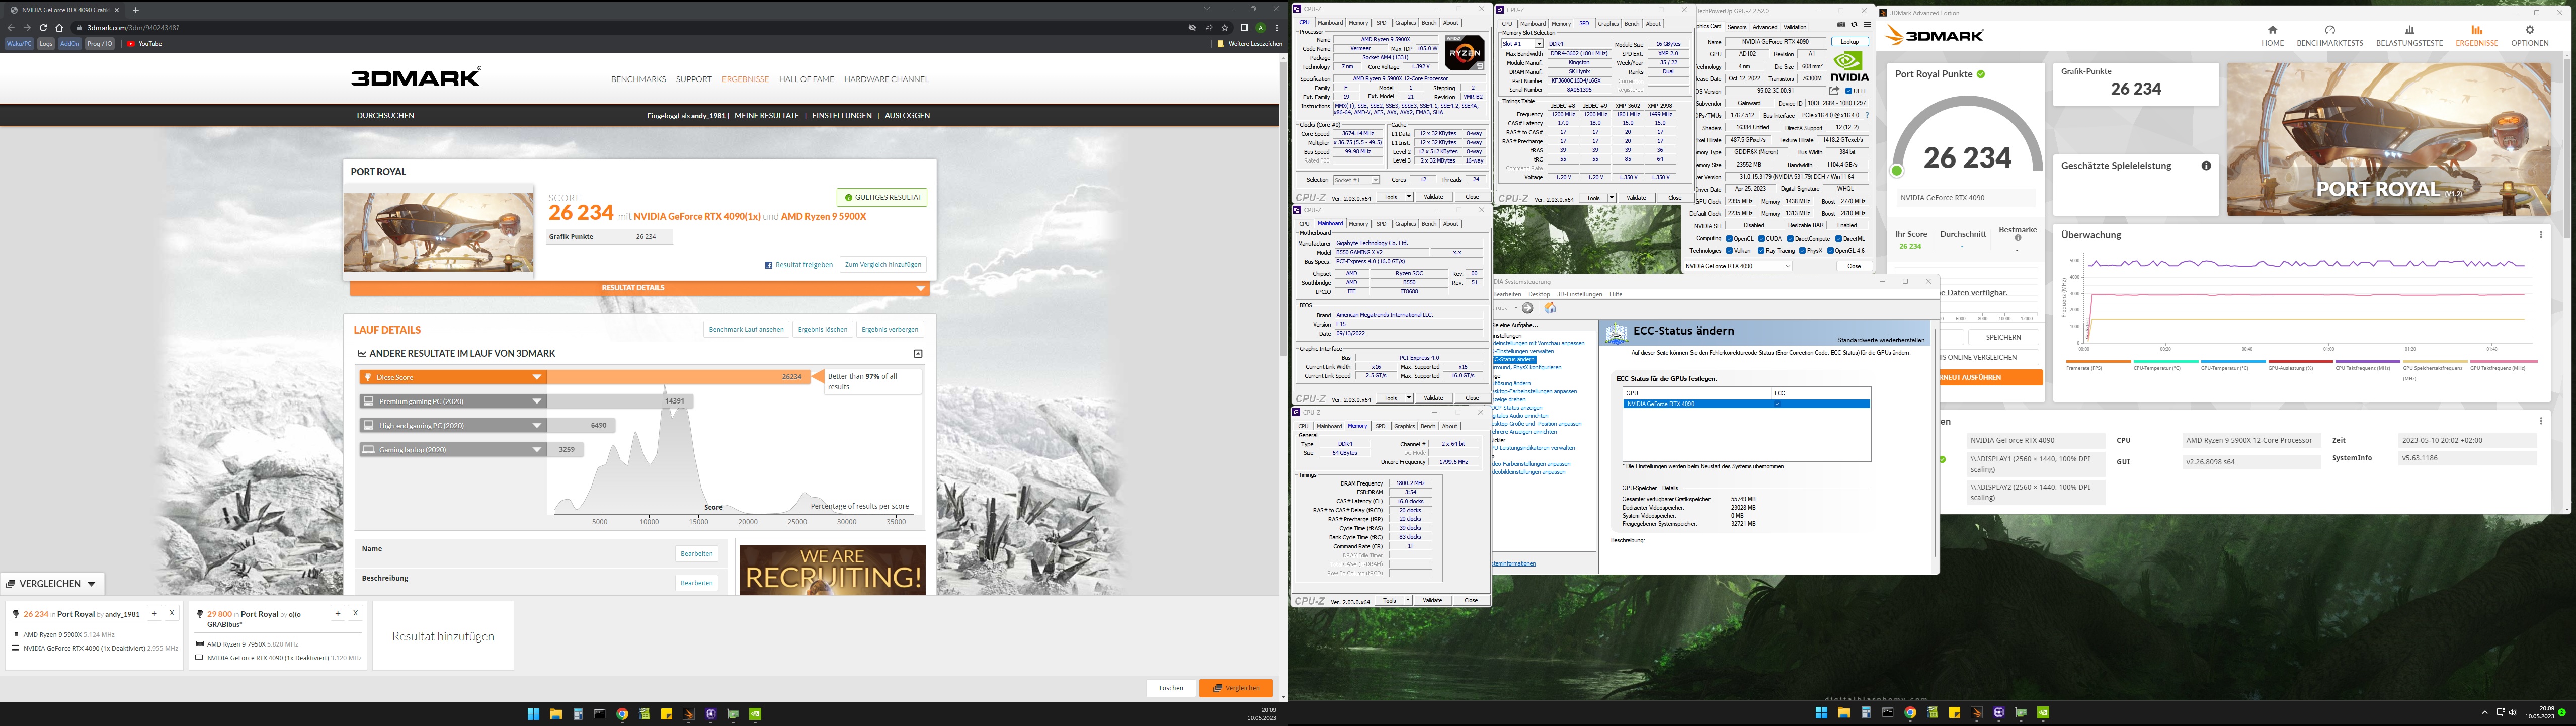This screenshot has height=726, width=2576.
Task: Click the orange Vergleichen button
Action: tap(1236, 688)
